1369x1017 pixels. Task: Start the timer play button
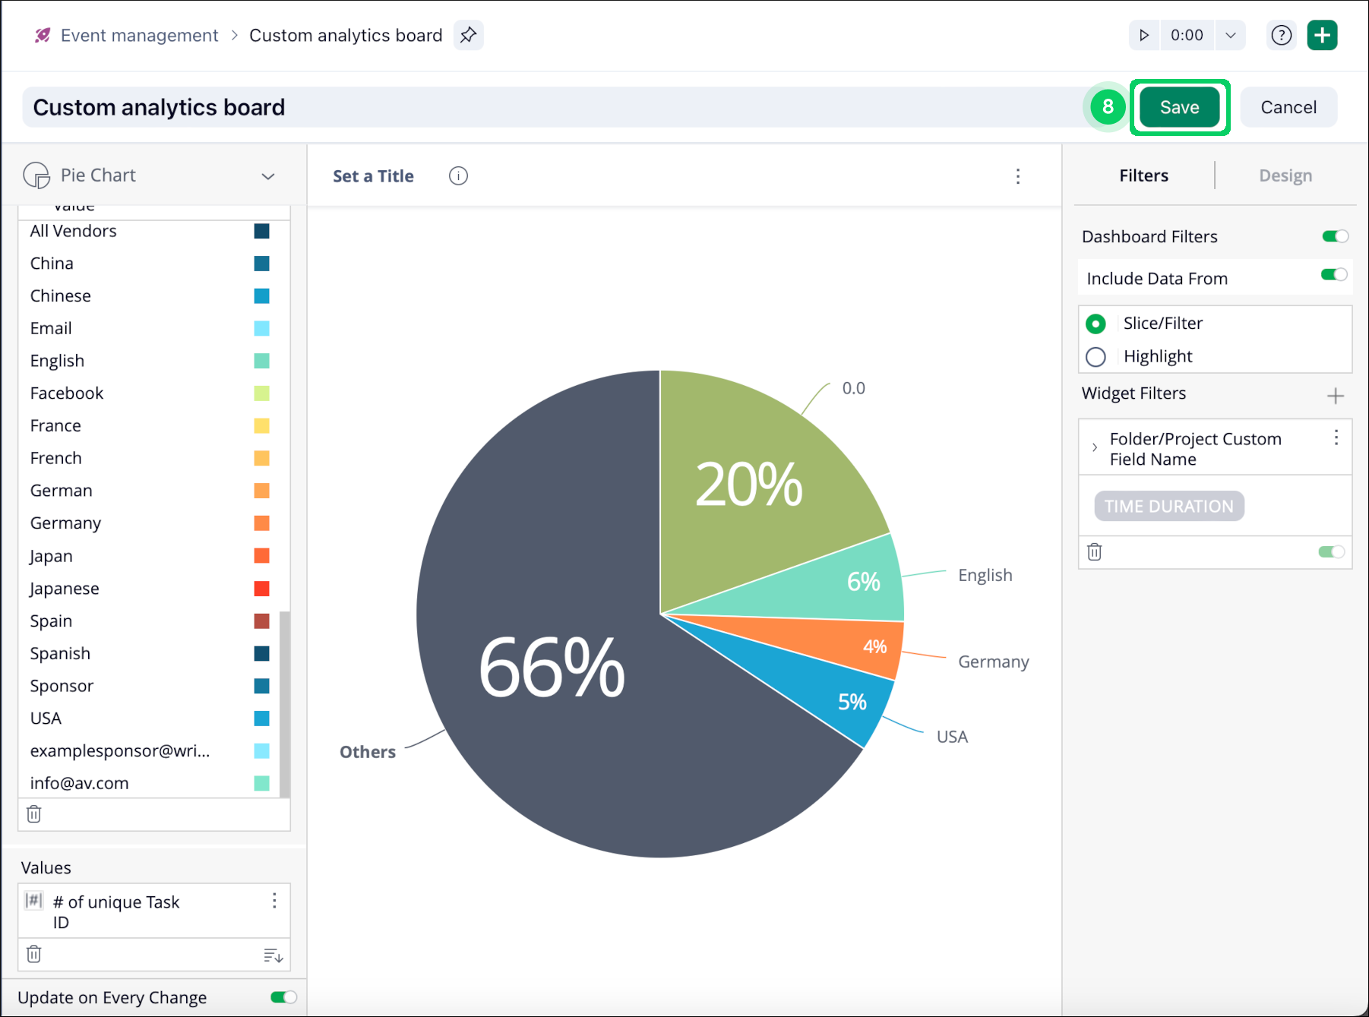click(1143, 35)
